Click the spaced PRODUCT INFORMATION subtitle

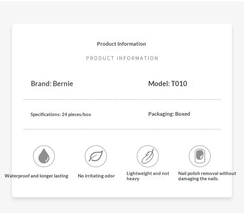click(x=122, y=58)
